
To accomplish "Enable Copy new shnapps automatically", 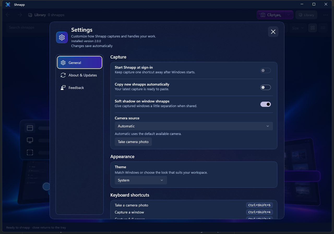I will click(266, 87).
